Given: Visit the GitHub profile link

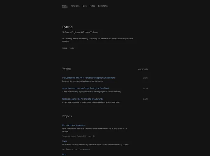Looking at the screenshot, I should (65, 48).
